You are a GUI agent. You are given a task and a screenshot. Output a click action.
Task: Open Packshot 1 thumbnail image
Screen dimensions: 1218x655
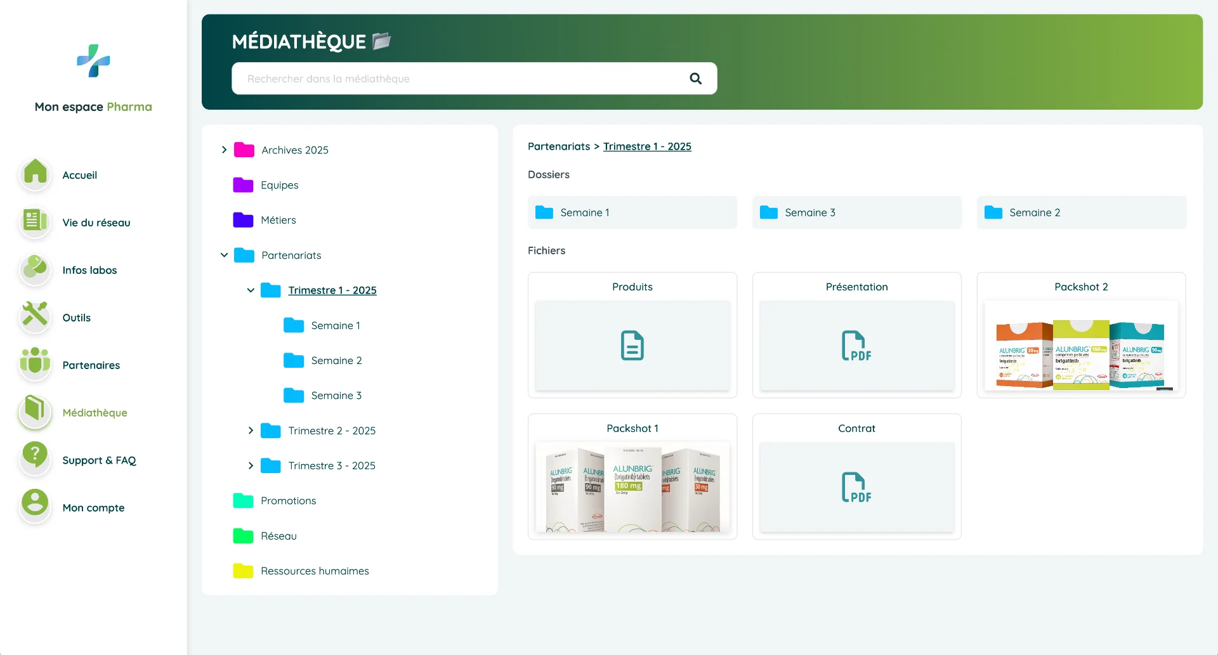point(632,487)
